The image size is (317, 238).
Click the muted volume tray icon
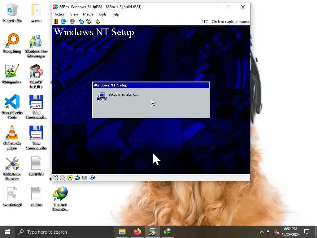tap(277, 232)
